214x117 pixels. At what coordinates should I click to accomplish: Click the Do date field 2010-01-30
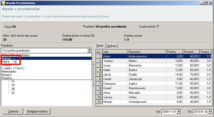click(201, 112)
